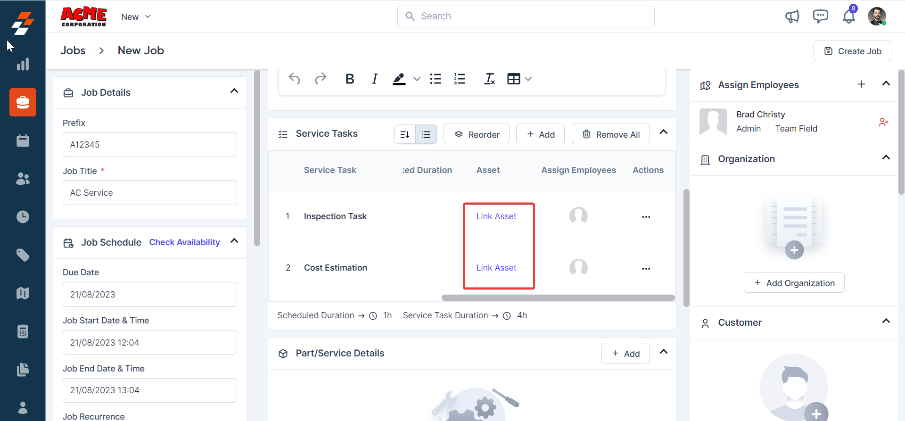This screenshot has width=905, height=421.
Task: Collapse the Assign Employees panel
Action: point(886,83)
